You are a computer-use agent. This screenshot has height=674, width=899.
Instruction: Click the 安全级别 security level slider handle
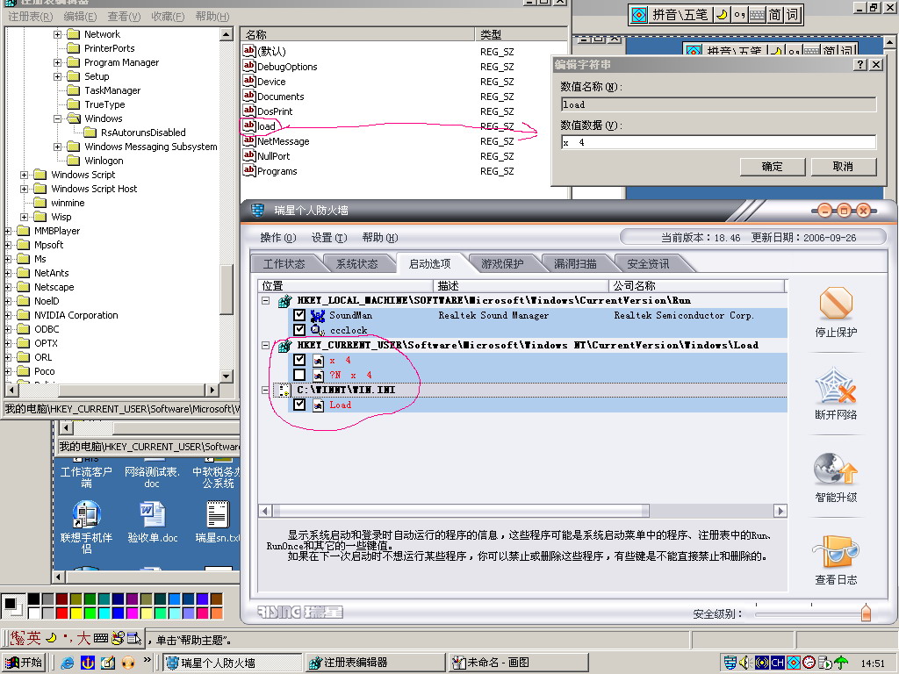point(866,613)
